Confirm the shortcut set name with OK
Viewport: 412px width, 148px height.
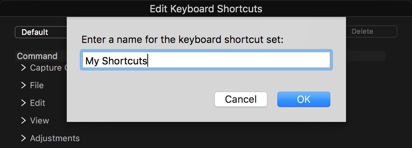point(303,99)
